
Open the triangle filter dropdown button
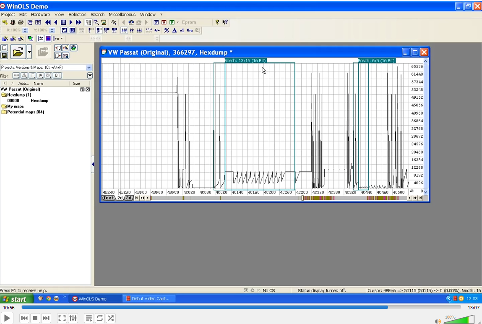24,75
